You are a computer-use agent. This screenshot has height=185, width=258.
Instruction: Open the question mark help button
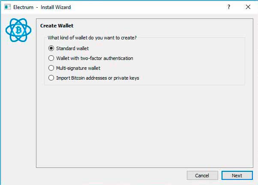[x=228, y=7]
